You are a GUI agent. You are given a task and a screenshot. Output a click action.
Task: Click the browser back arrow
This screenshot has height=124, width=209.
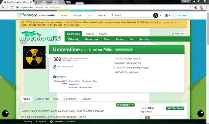point(3,7)
